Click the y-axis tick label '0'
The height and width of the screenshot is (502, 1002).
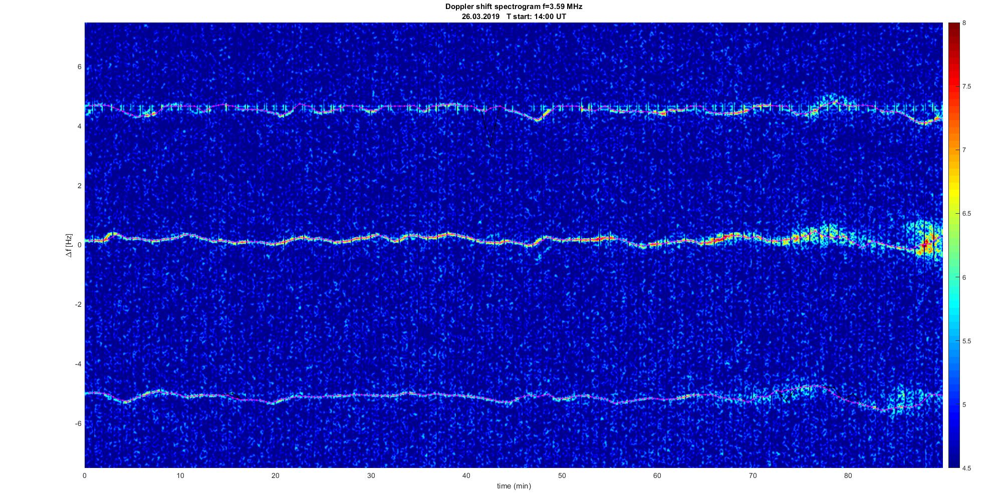(x=79, y=245)
